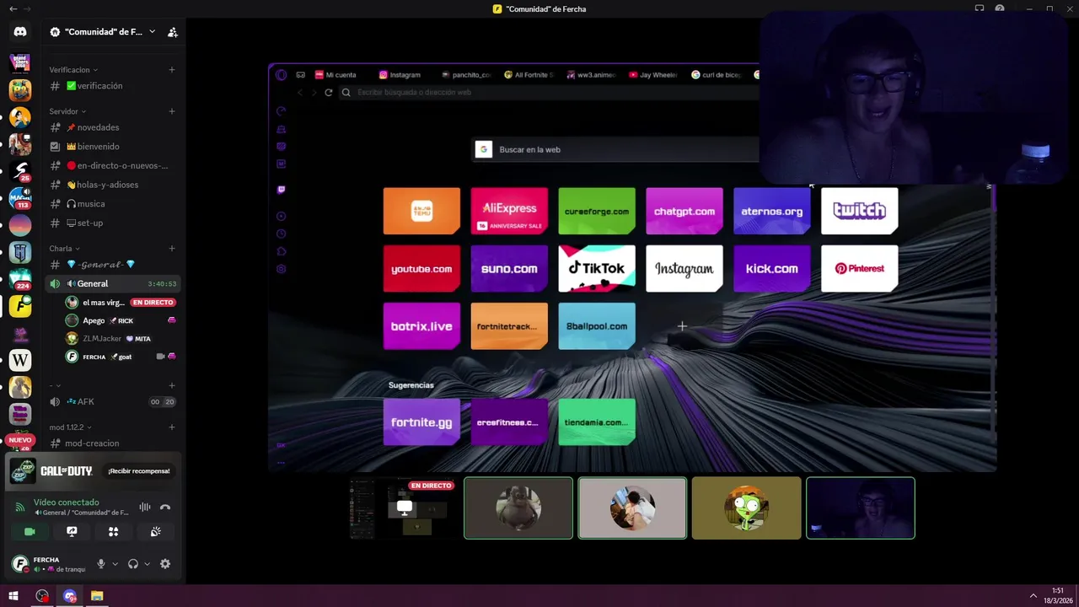Click the settings gear in streamed browser sidebar
Screen dimensions: 1079x607
pos(282,269)
